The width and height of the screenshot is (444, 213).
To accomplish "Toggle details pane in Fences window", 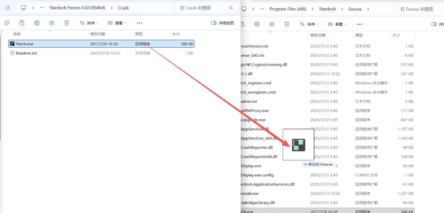I will pyautogui.click(x=437, y=24).
